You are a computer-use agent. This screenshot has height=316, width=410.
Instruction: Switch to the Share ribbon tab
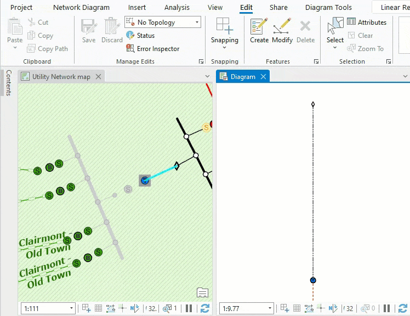[x=278, y=8]
